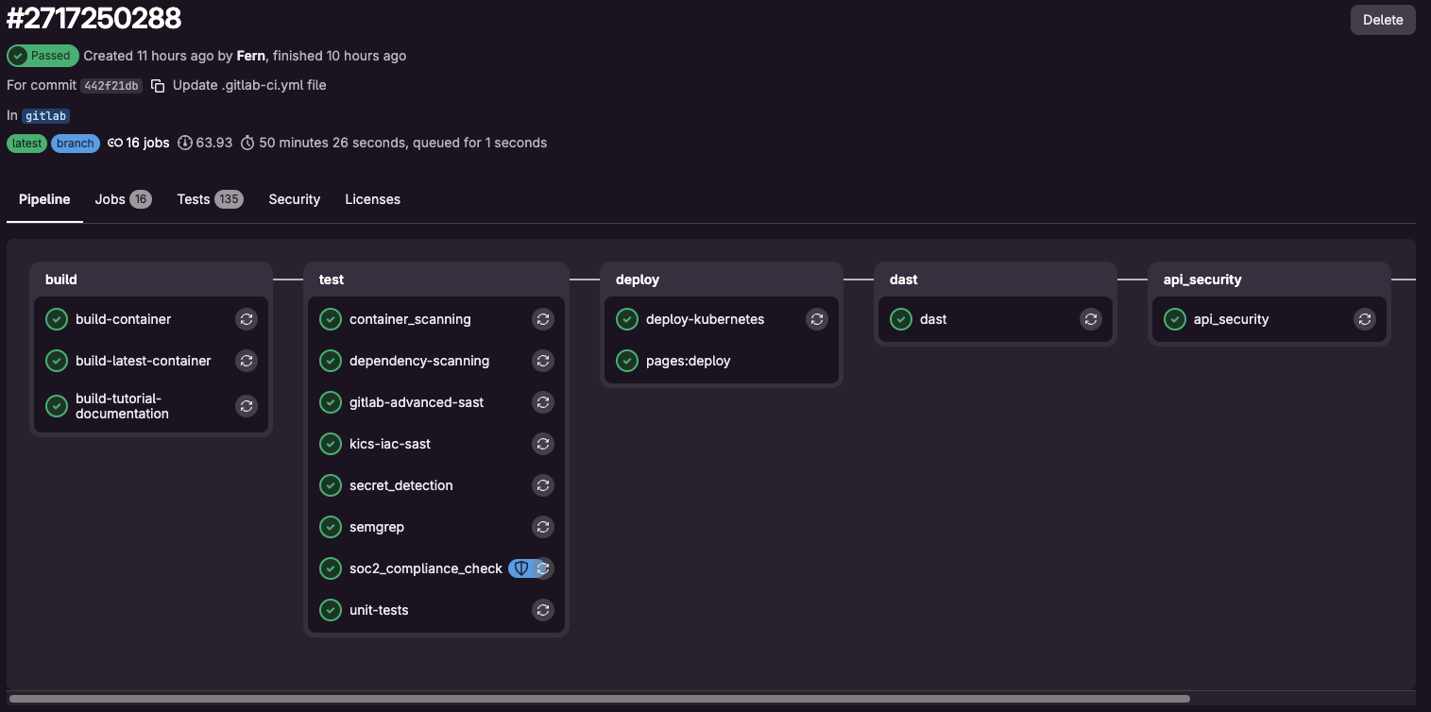1431x712 pixels.
Task: Open the dast job
Action: 933,319
